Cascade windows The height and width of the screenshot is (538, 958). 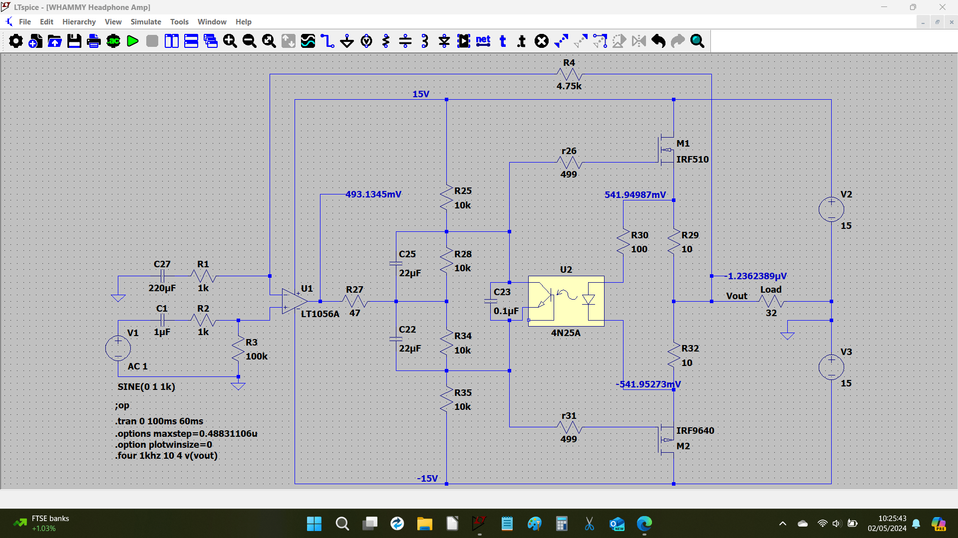(x=211, y=41)
